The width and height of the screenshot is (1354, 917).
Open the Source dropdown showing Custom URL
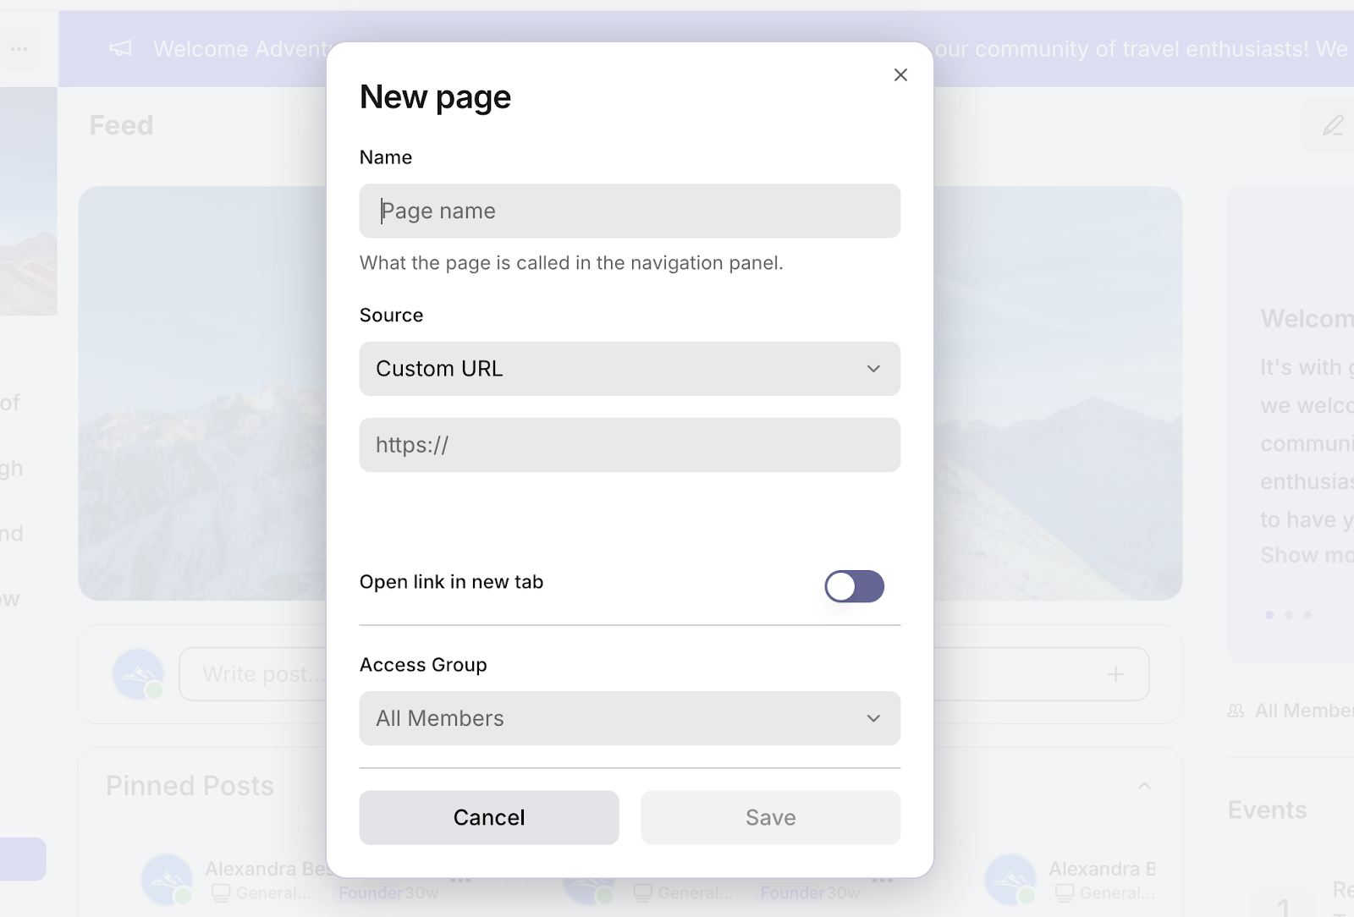(x=630, y=369)
